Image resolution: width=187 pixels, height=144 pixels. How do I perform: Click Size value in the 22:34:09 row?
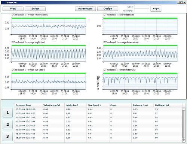pos(91,126)
